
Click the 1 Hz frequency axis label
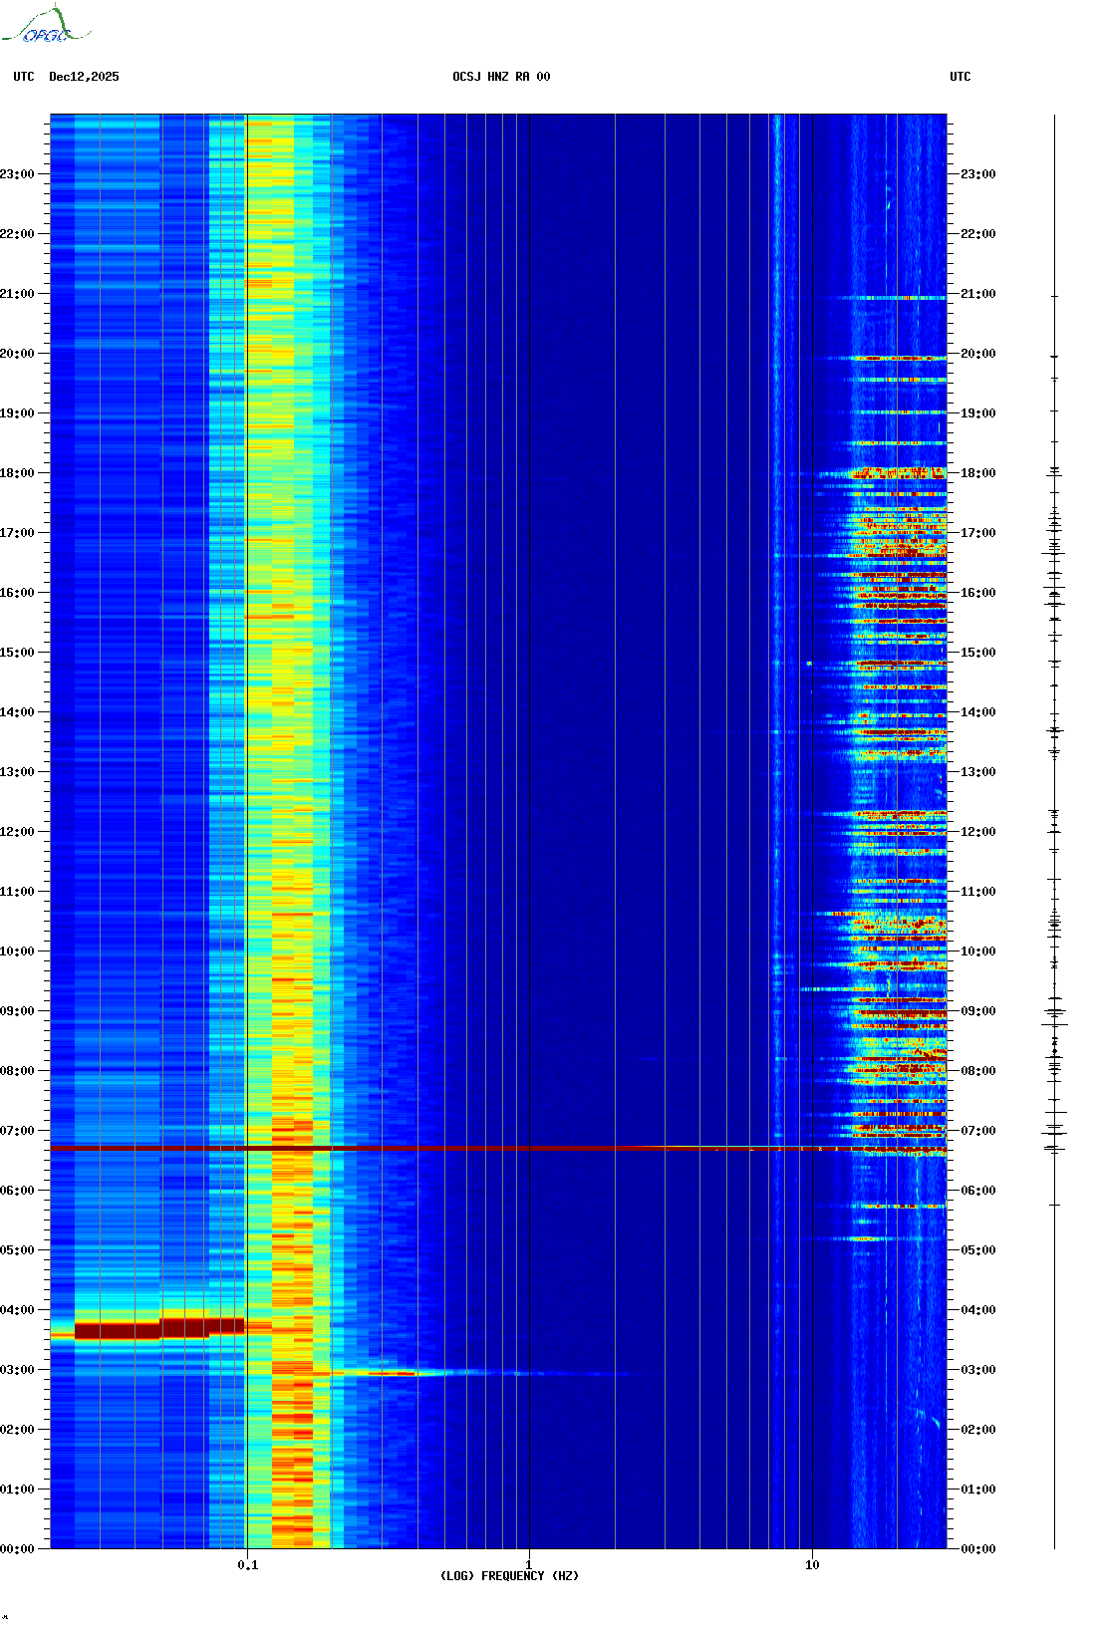pyautogui.click(x=528, y=1564)
